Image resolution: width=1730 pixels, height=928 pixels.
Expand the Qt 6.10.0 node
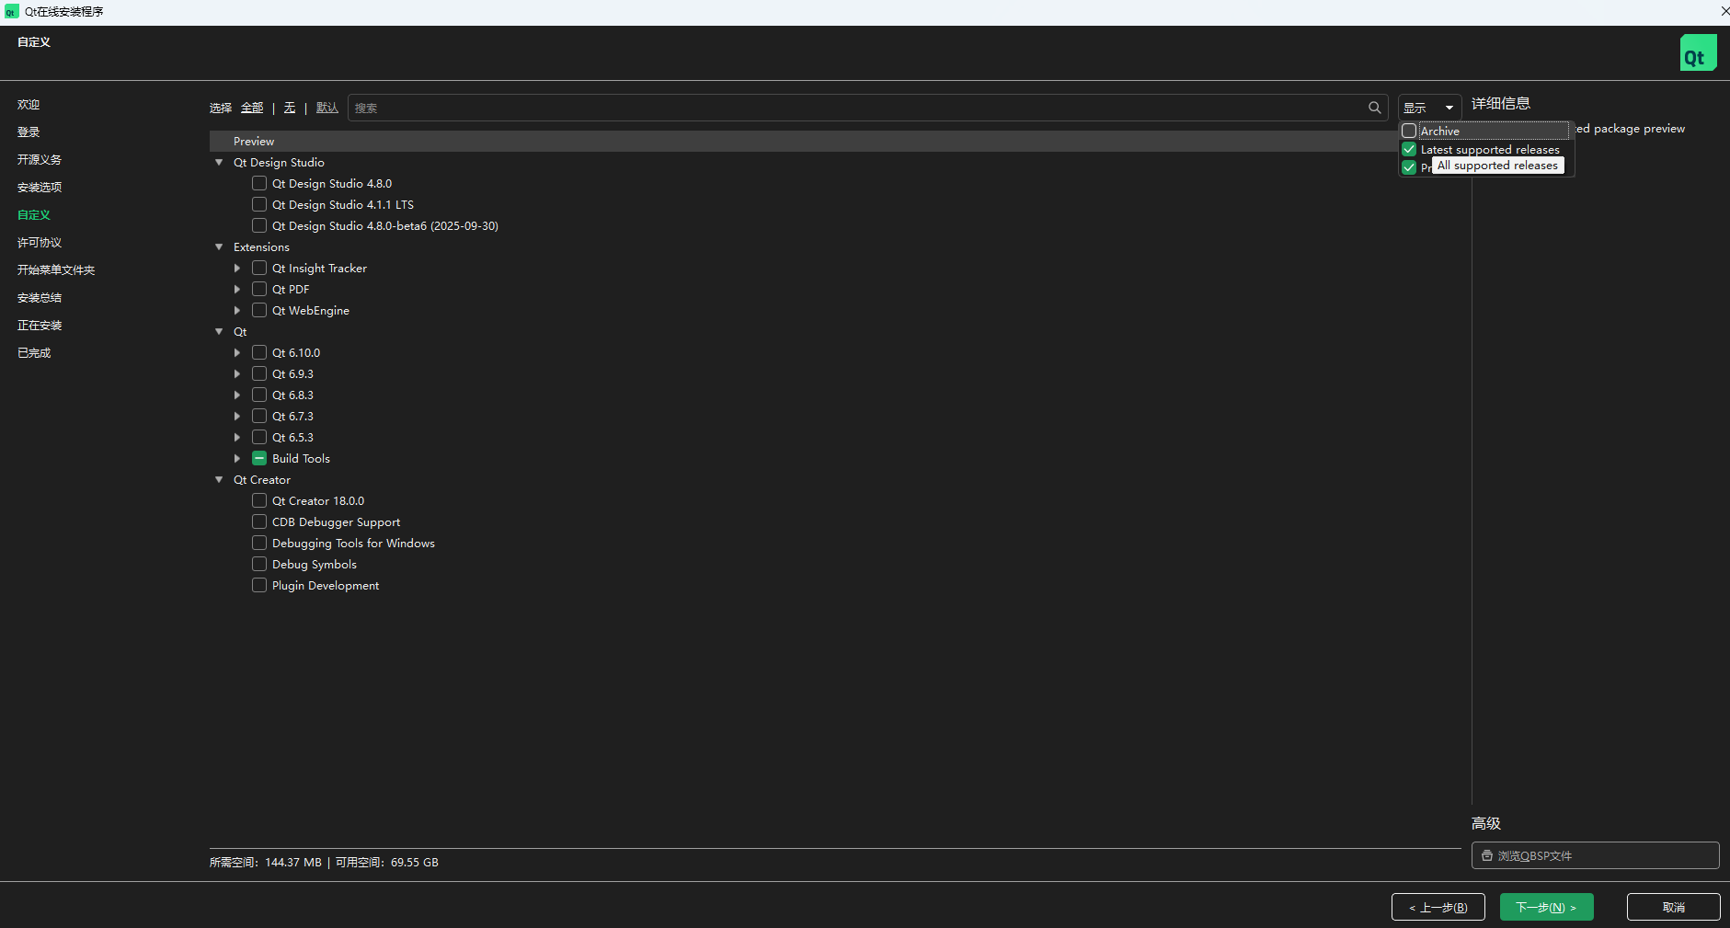[x=237, y=353]
